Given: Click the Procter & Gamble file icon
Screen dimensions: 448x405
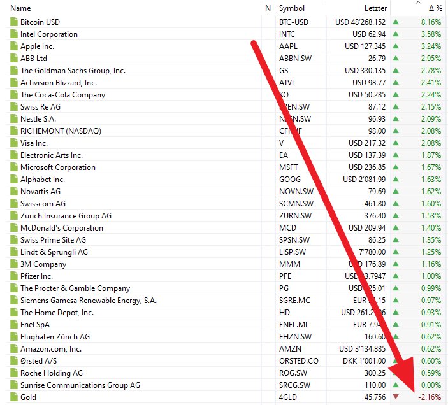Looking at the screenshot, I should tap(14, 288).
